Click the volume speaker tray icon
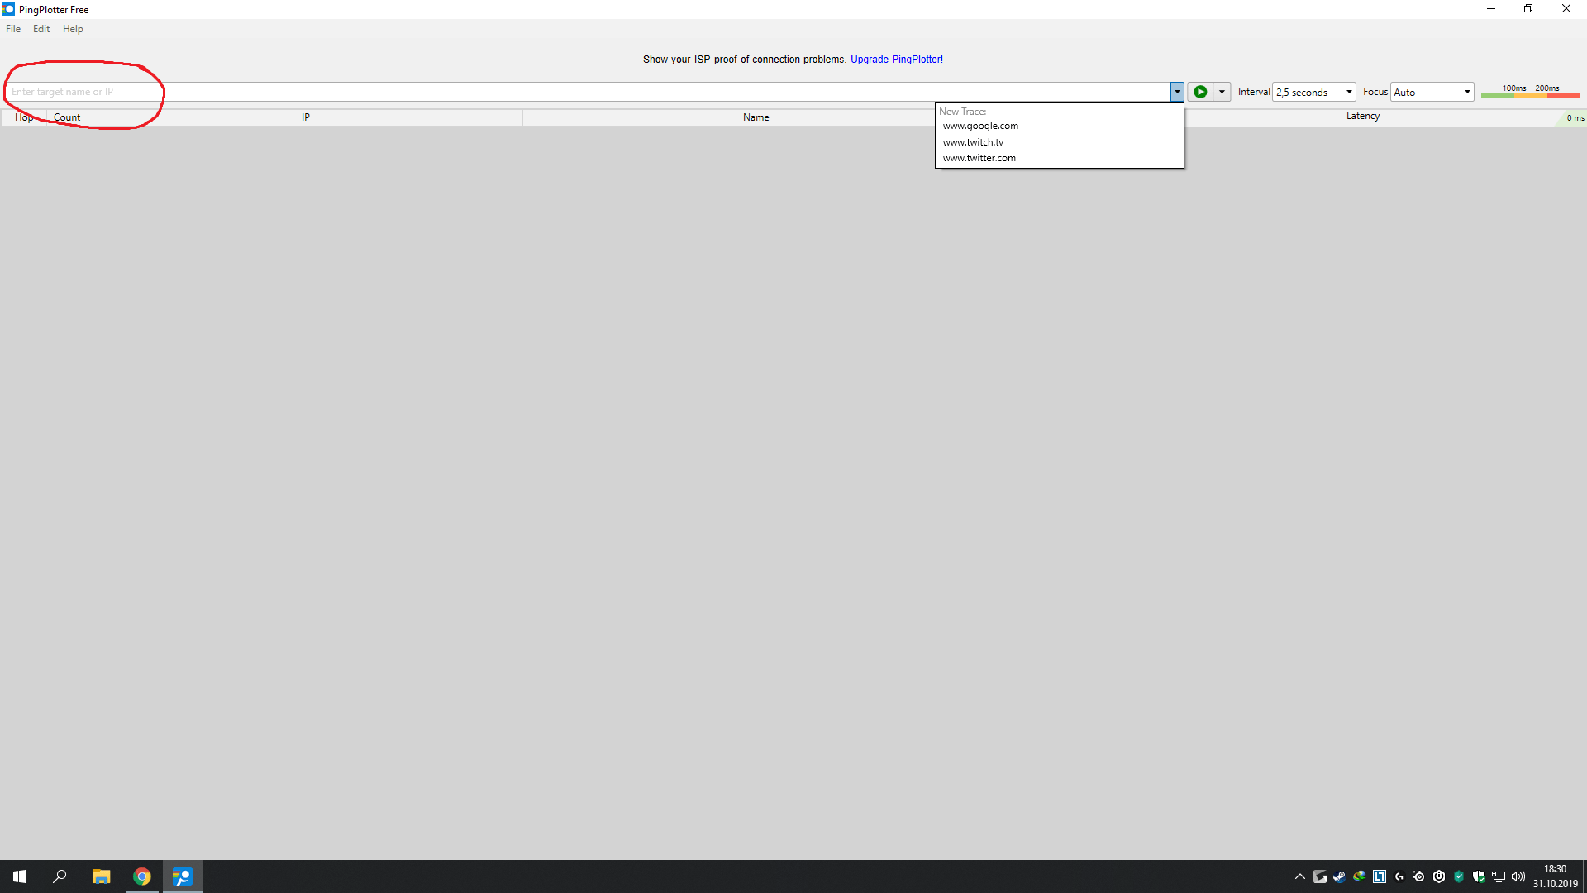Viewport: 1587px width, 893px height. click(1518, 876)
